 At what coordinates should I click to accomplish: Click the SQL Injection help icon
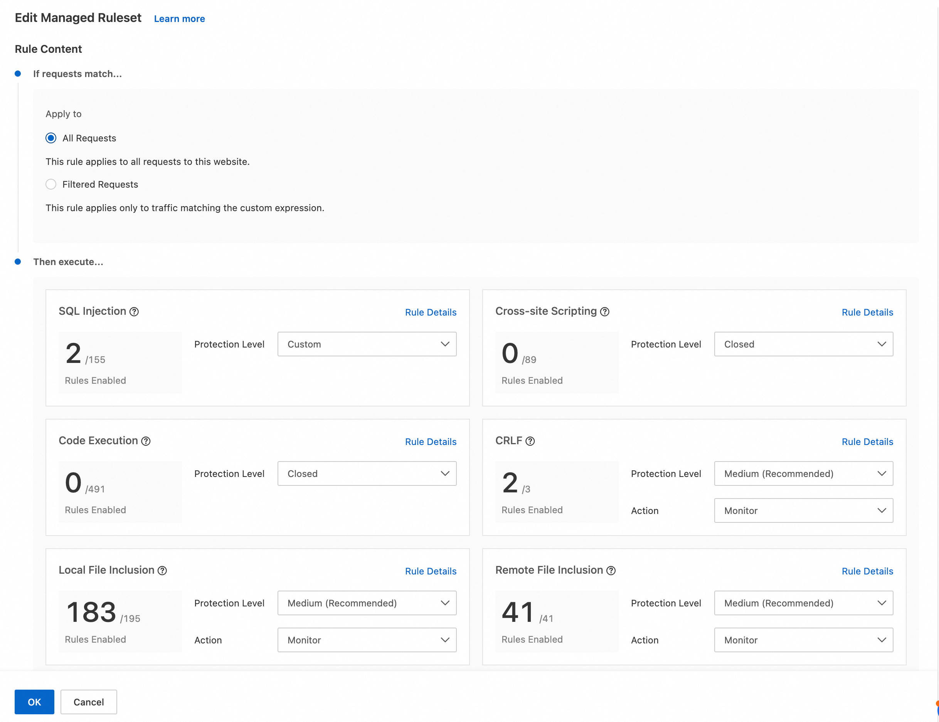134,312
